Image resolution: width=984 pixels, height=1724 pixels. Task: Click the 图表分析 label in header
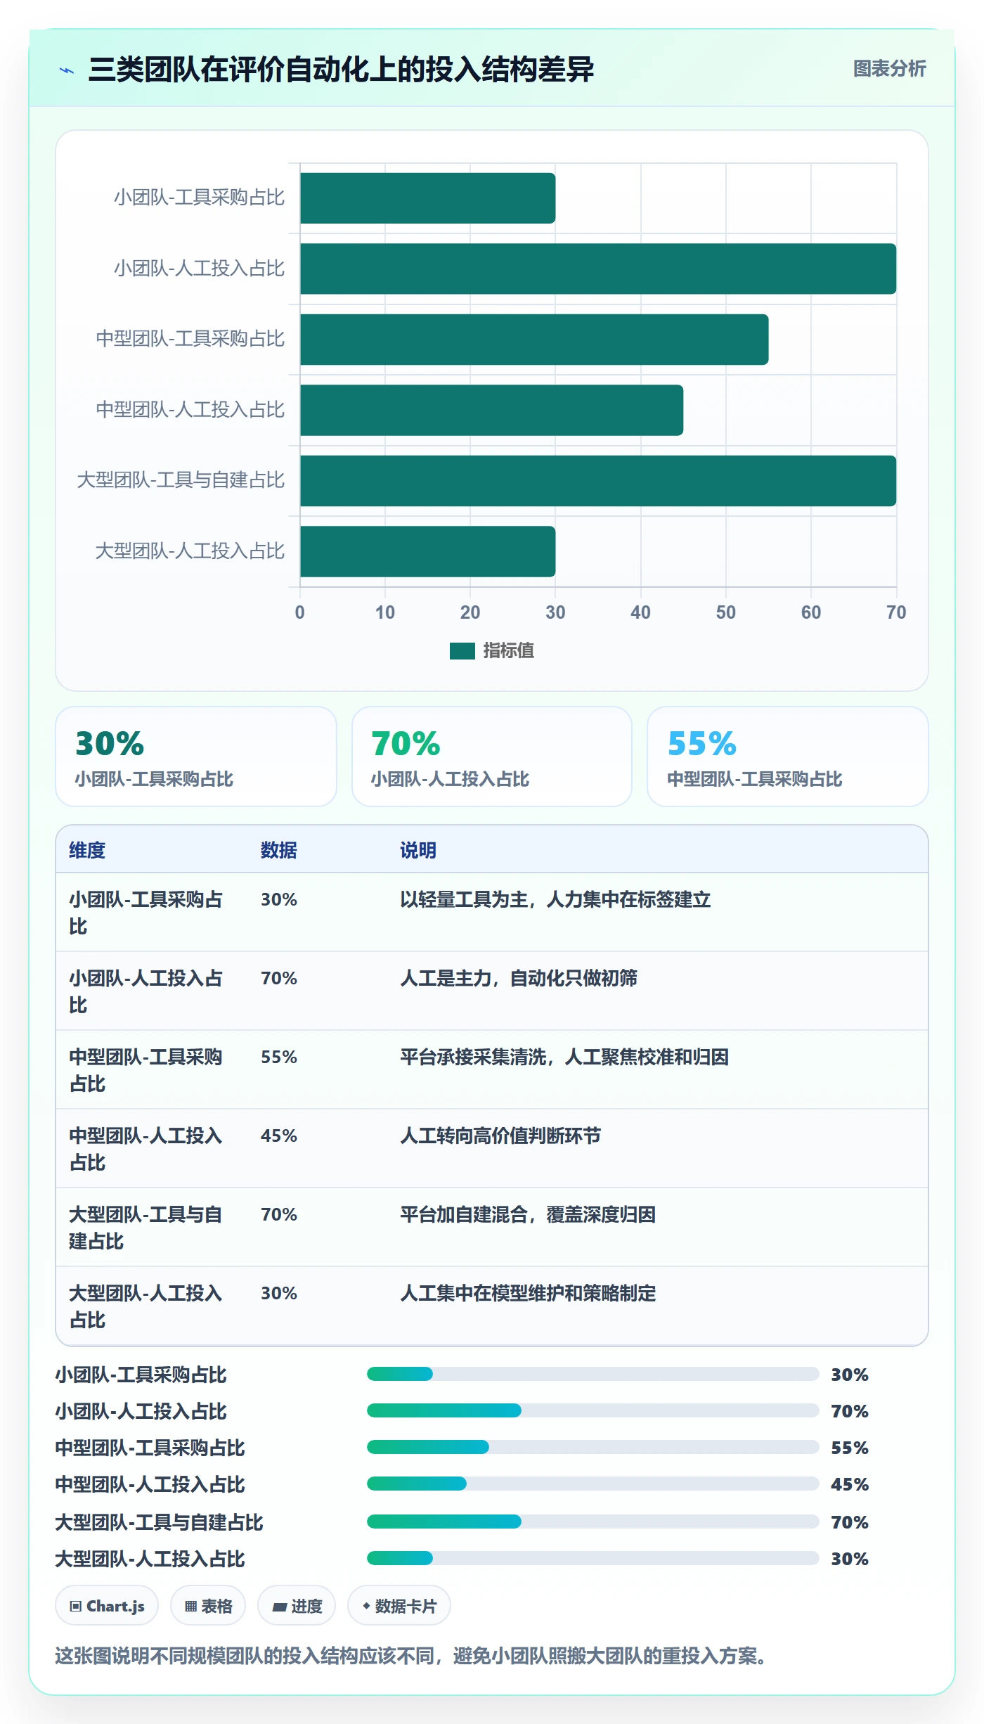(889, 69)
